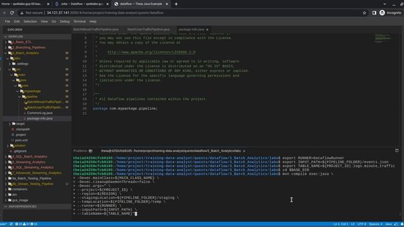This screenshot has width=404, height=227.
Task: Open the pom.xml file
Action: pos(21,140)
